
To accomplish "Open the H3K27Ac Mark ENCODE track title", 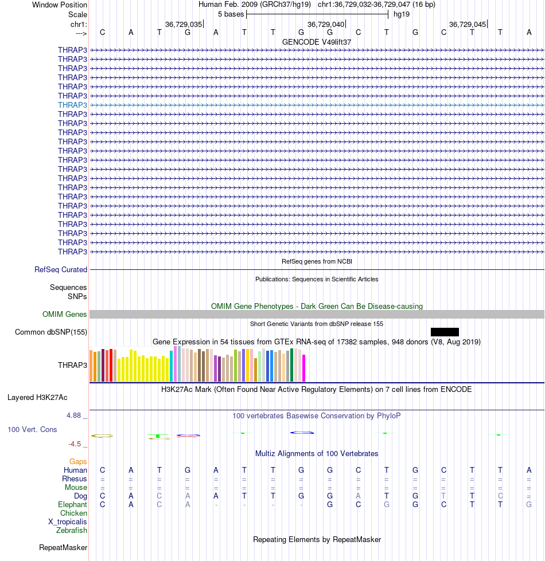I will pos(317,389).
